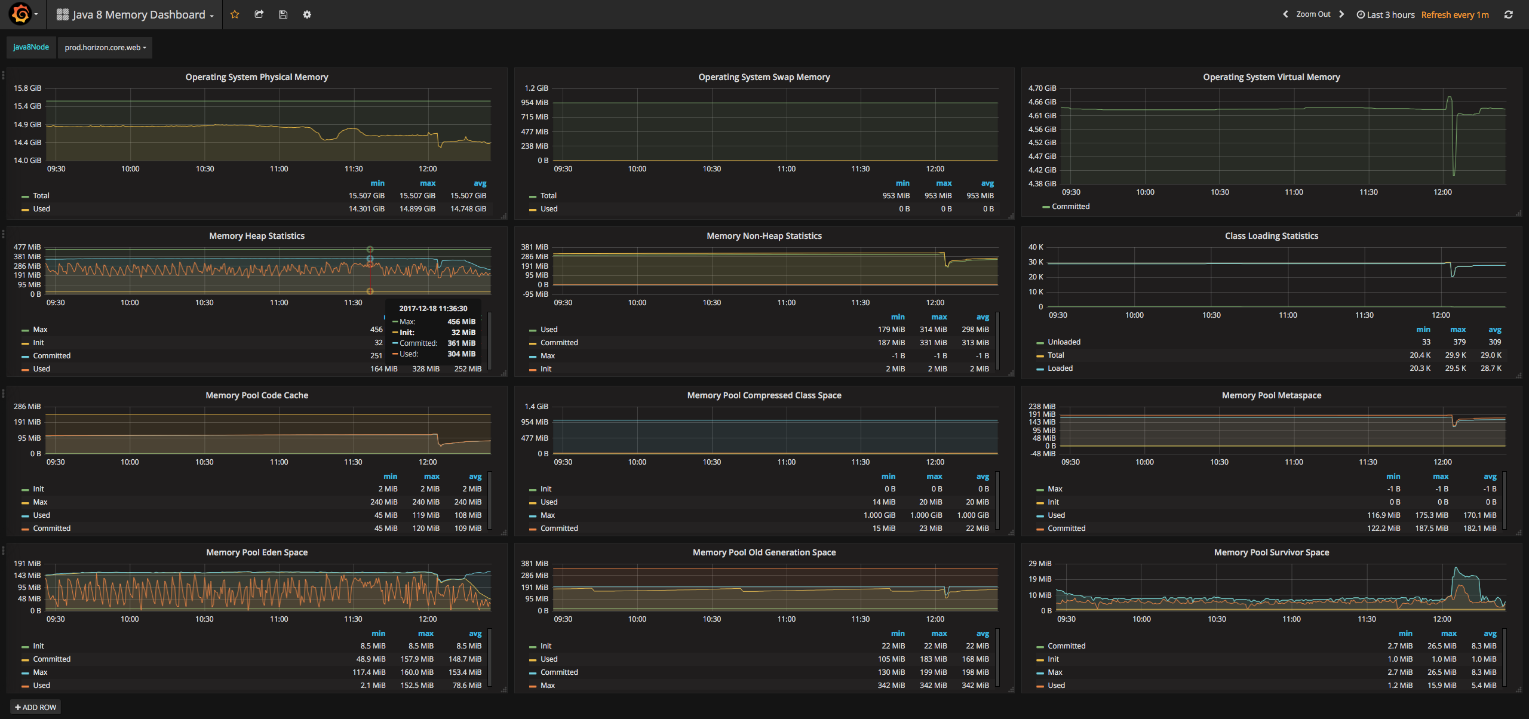Open Memory Heap Statistics panel title menu
The image size is (1529, 719).
(256, 236)
